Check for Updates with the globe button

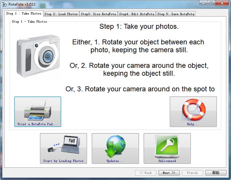click(x=115, y=148)
